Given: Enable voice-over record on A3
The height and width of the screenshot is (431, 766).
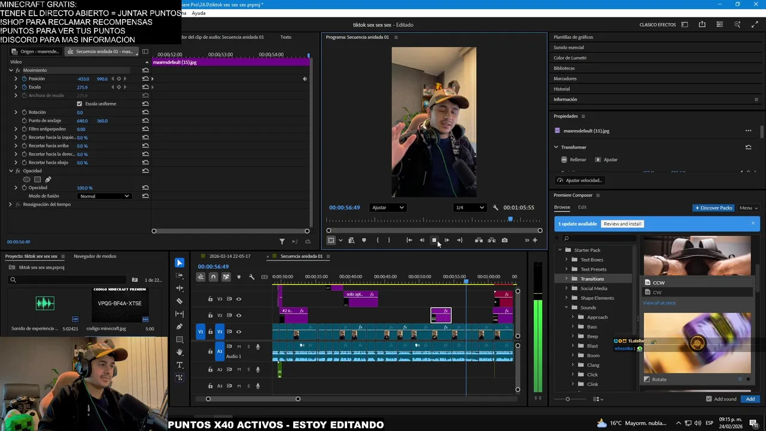Looking at the screenshot, I should (x=258, y=386).
